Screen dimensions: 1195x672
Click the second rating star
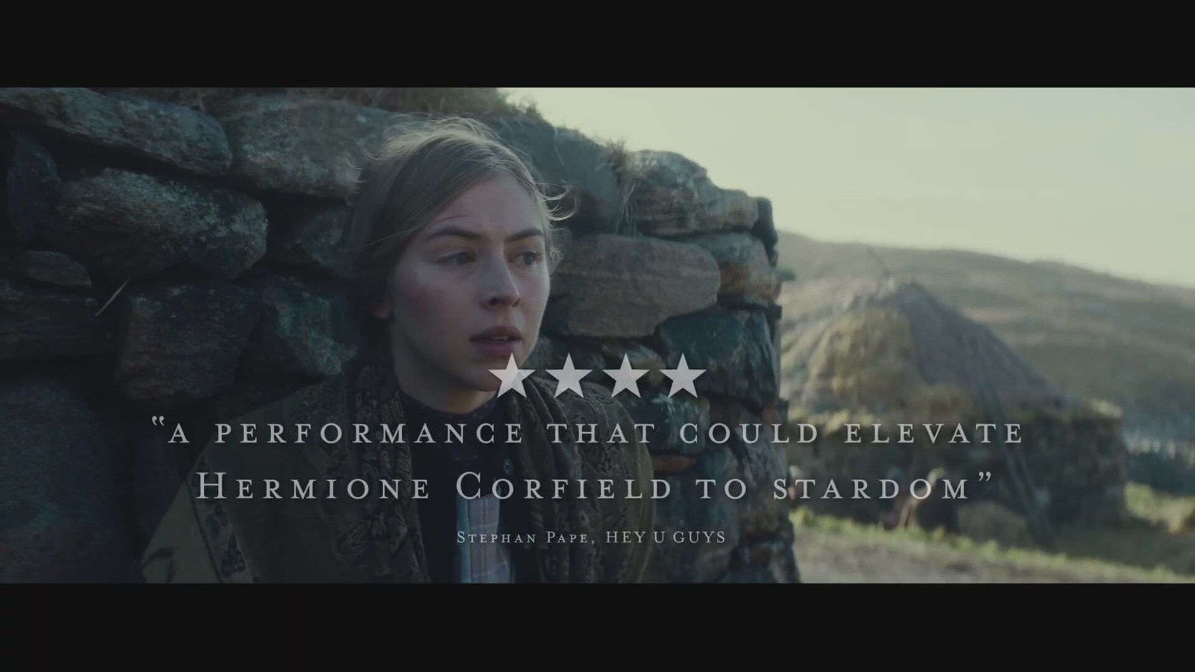pos(569,376)
